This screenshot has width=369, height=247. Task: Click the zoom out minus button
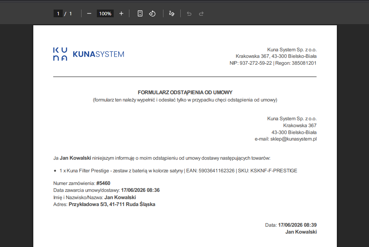[89, 14]
